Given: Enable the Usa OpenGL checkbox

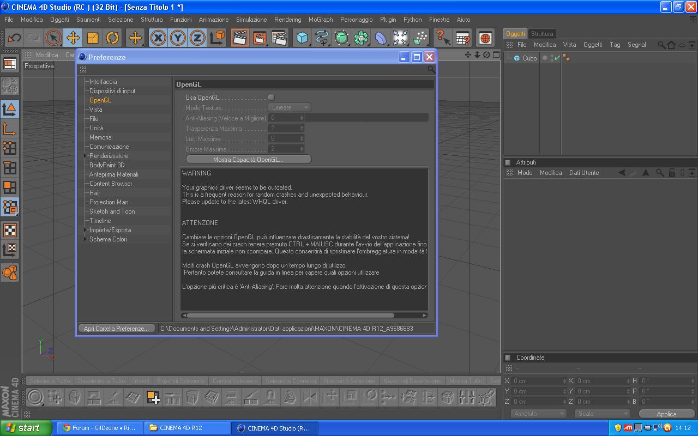Looking at the screenshot, I should (x=271, y=98).
